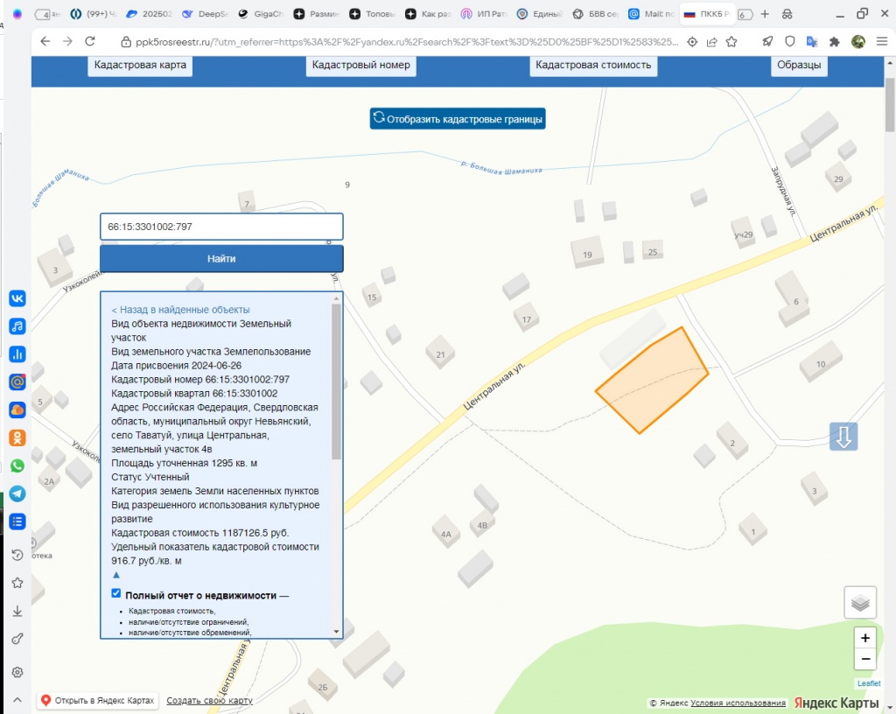The width and height of the screenshot is (896, 714).
Task: Open the "Кадастровая карта" menu item
Action: (140, 65)
